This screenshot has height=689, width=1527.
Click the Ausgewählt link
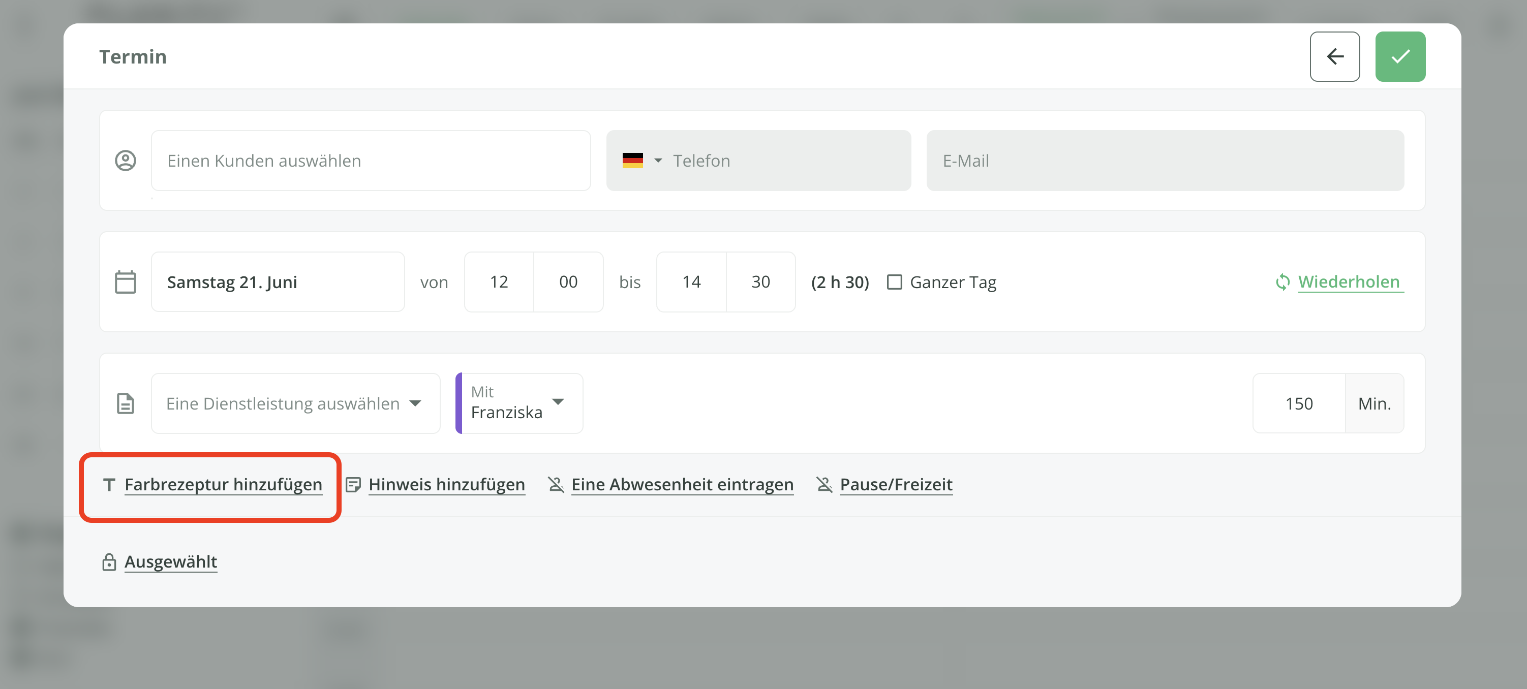171,561
